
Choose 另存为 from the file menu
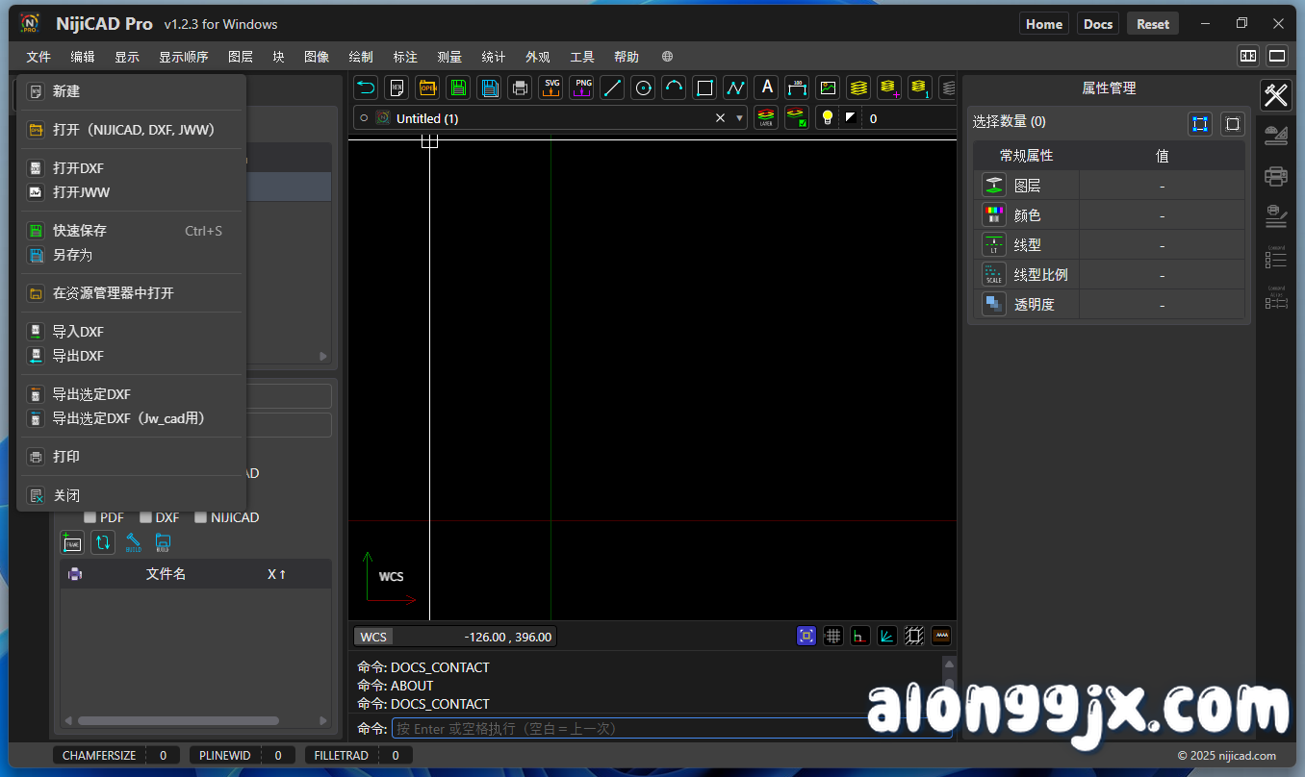click(72, 255)
